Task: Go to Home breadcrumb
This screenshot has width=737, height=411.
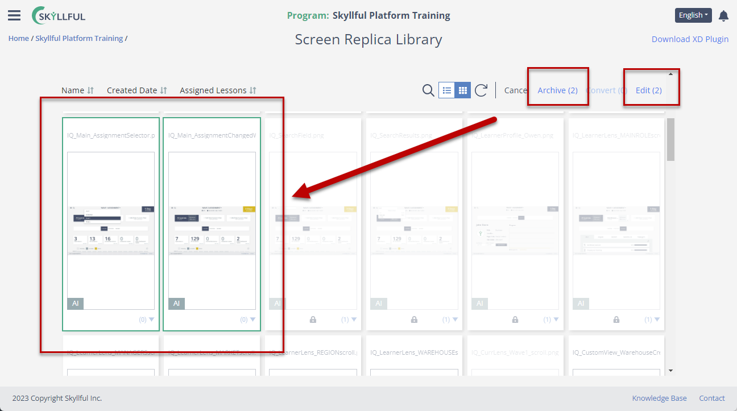Action: pos(19,39)
